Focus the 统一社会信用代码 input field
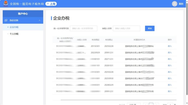Screen dimensions: 188x105 [84, 28]
